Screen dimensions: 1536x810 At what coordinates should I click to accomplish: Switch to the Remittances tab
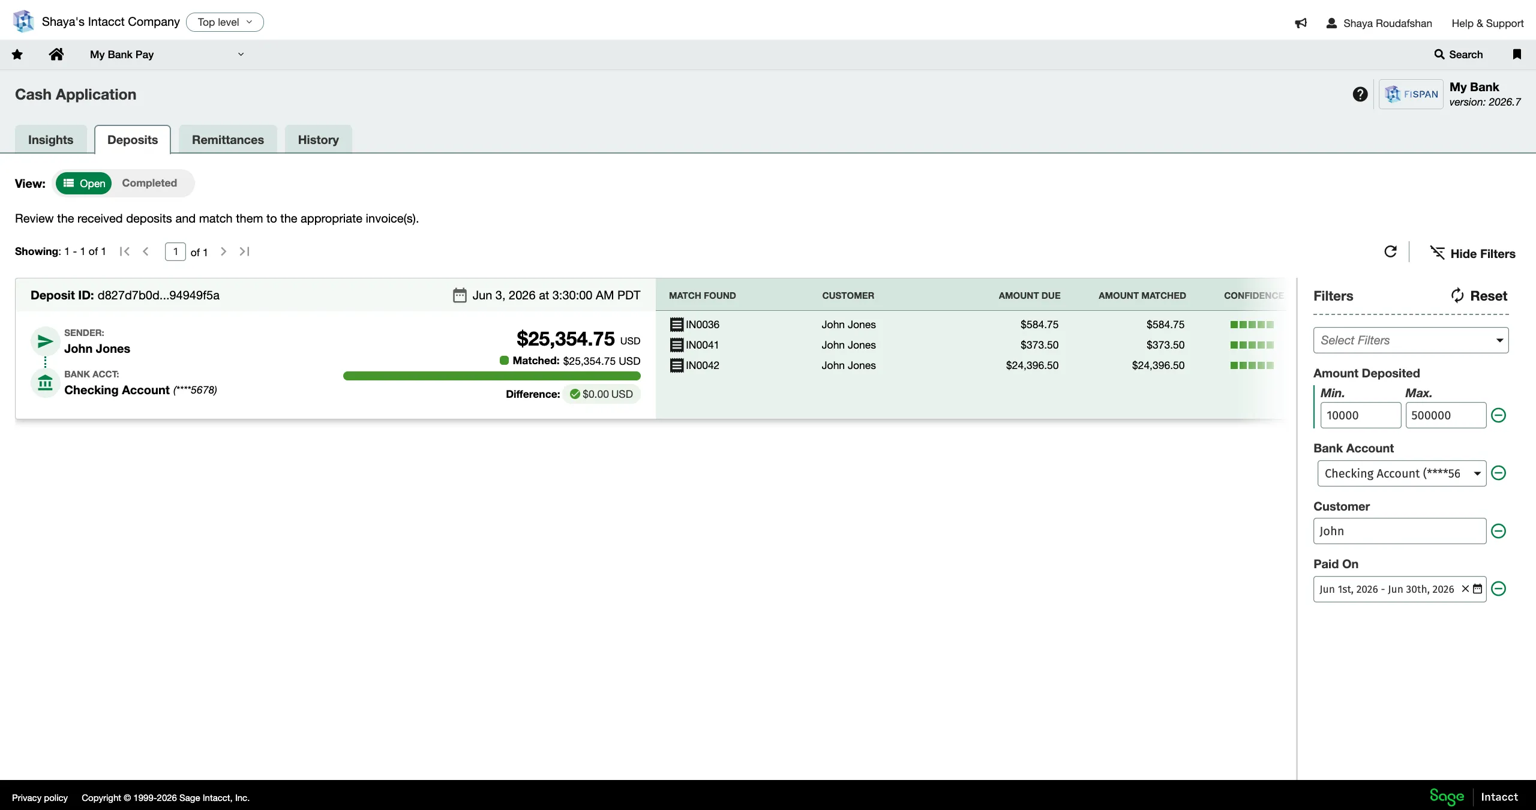pyautogui.click(x=228, y=140)
